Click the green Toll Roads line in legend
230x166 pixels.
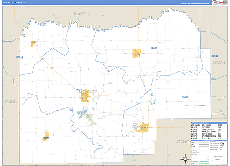click(204, 164)
